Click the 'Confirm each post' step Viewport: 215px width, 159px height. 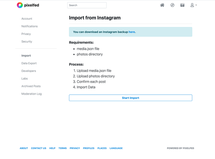point(91,81)
